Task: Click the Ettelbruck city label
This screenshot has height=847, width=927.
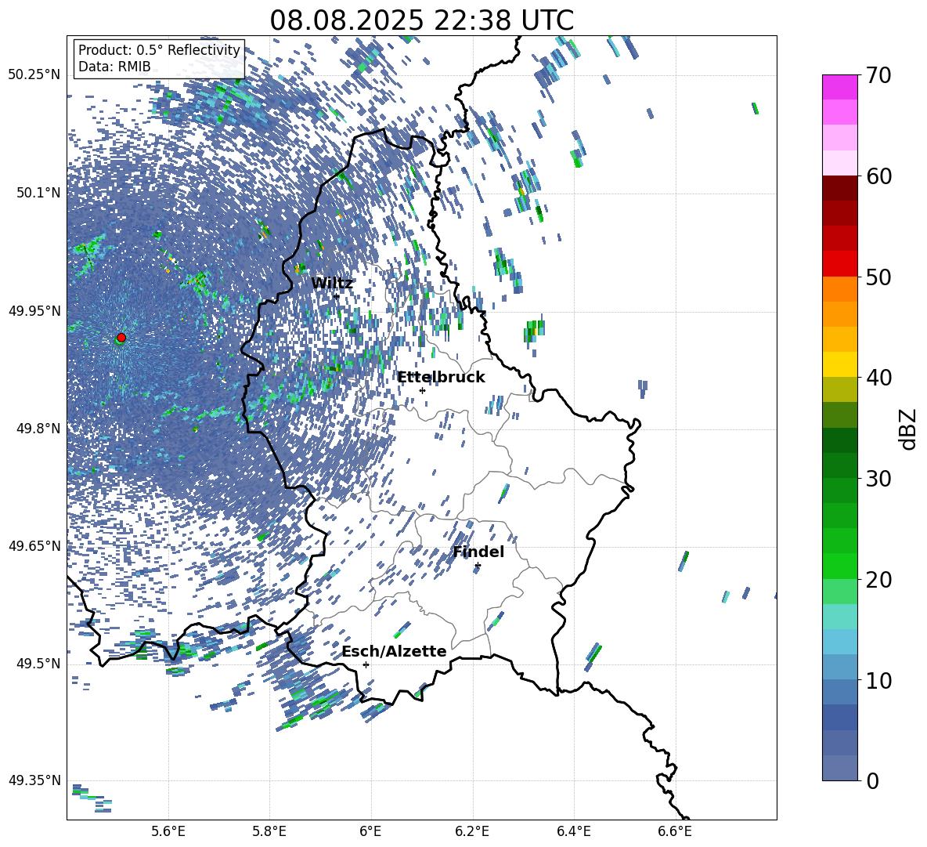Action: coord(441,378)
